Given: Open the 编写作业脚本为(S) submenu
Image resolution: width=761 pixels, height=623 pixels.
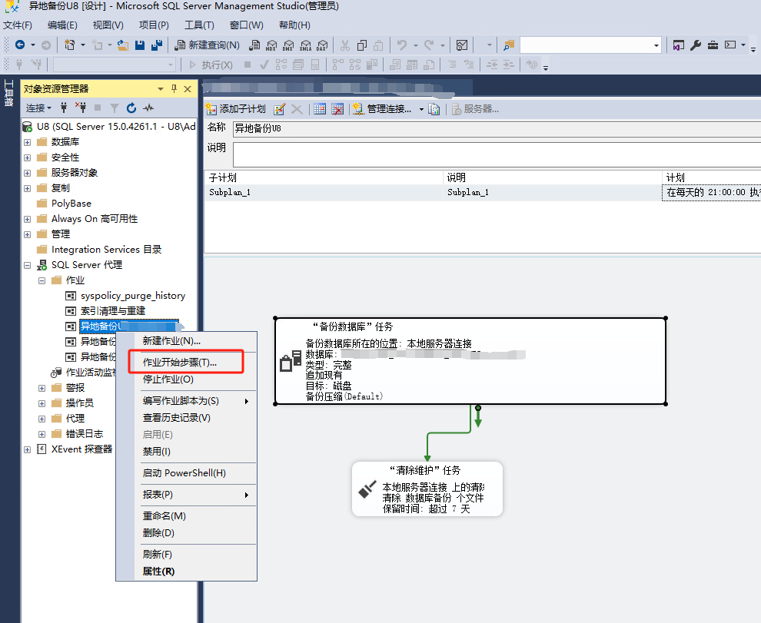Looking at the screenshot, I should (195, 401).
